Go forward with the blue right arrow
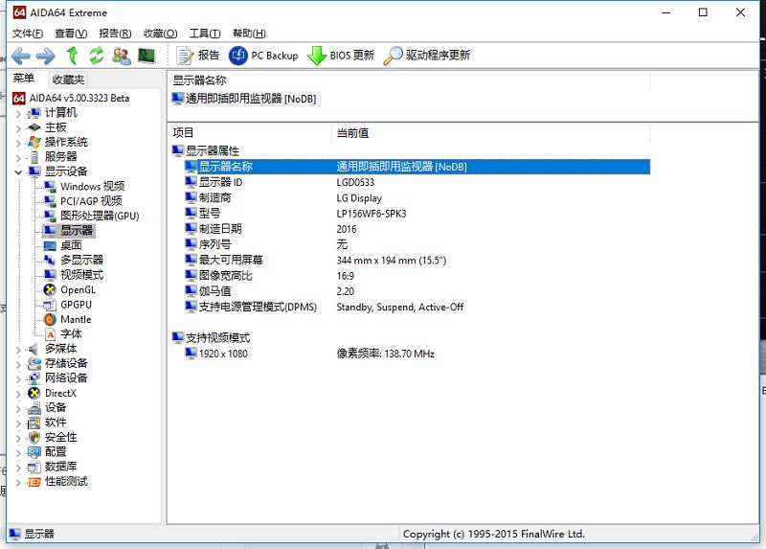Viewport: 766px width, 549px height. pyautogui.click(x=46, y=56)
